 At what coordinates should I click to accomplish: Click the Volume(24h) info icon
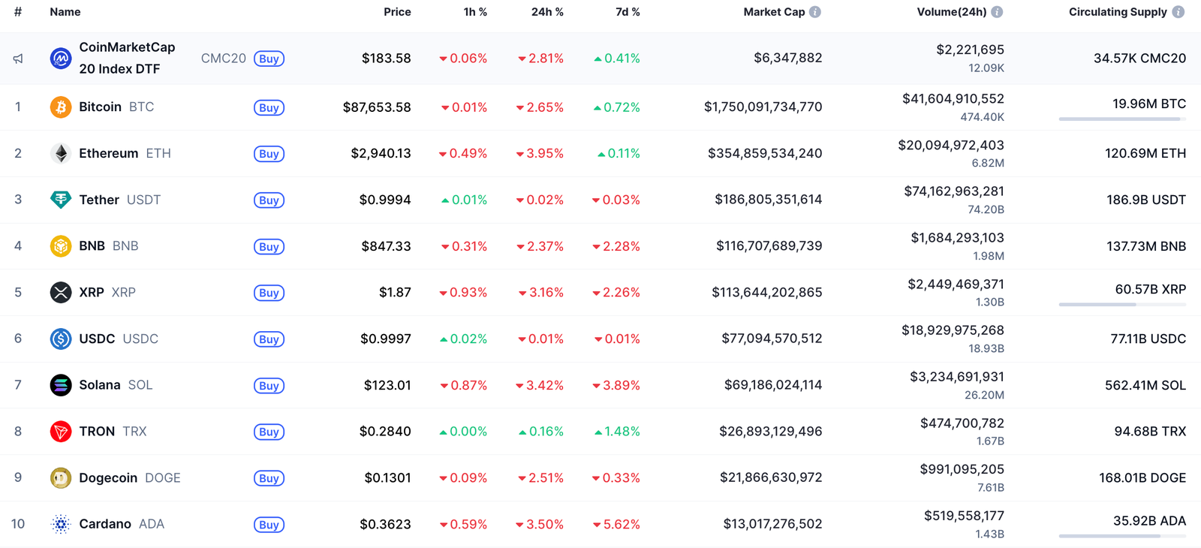[x=997, y=12]
